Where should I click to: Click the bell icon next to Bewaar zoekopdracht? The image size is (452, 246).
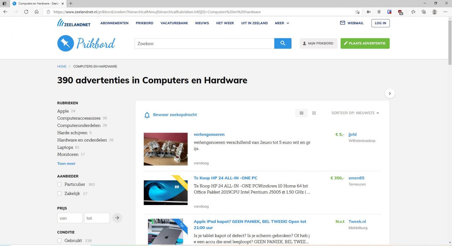pyautogui.click(x=147, y=115)
